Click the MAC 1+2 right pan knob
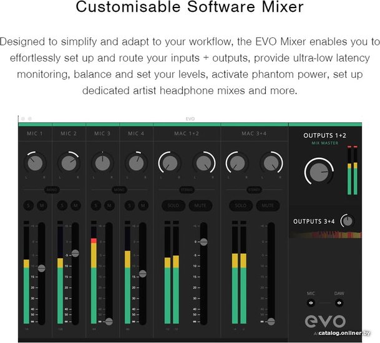The image size is (380, 343). pyautogui.click(x=203, y=163)
